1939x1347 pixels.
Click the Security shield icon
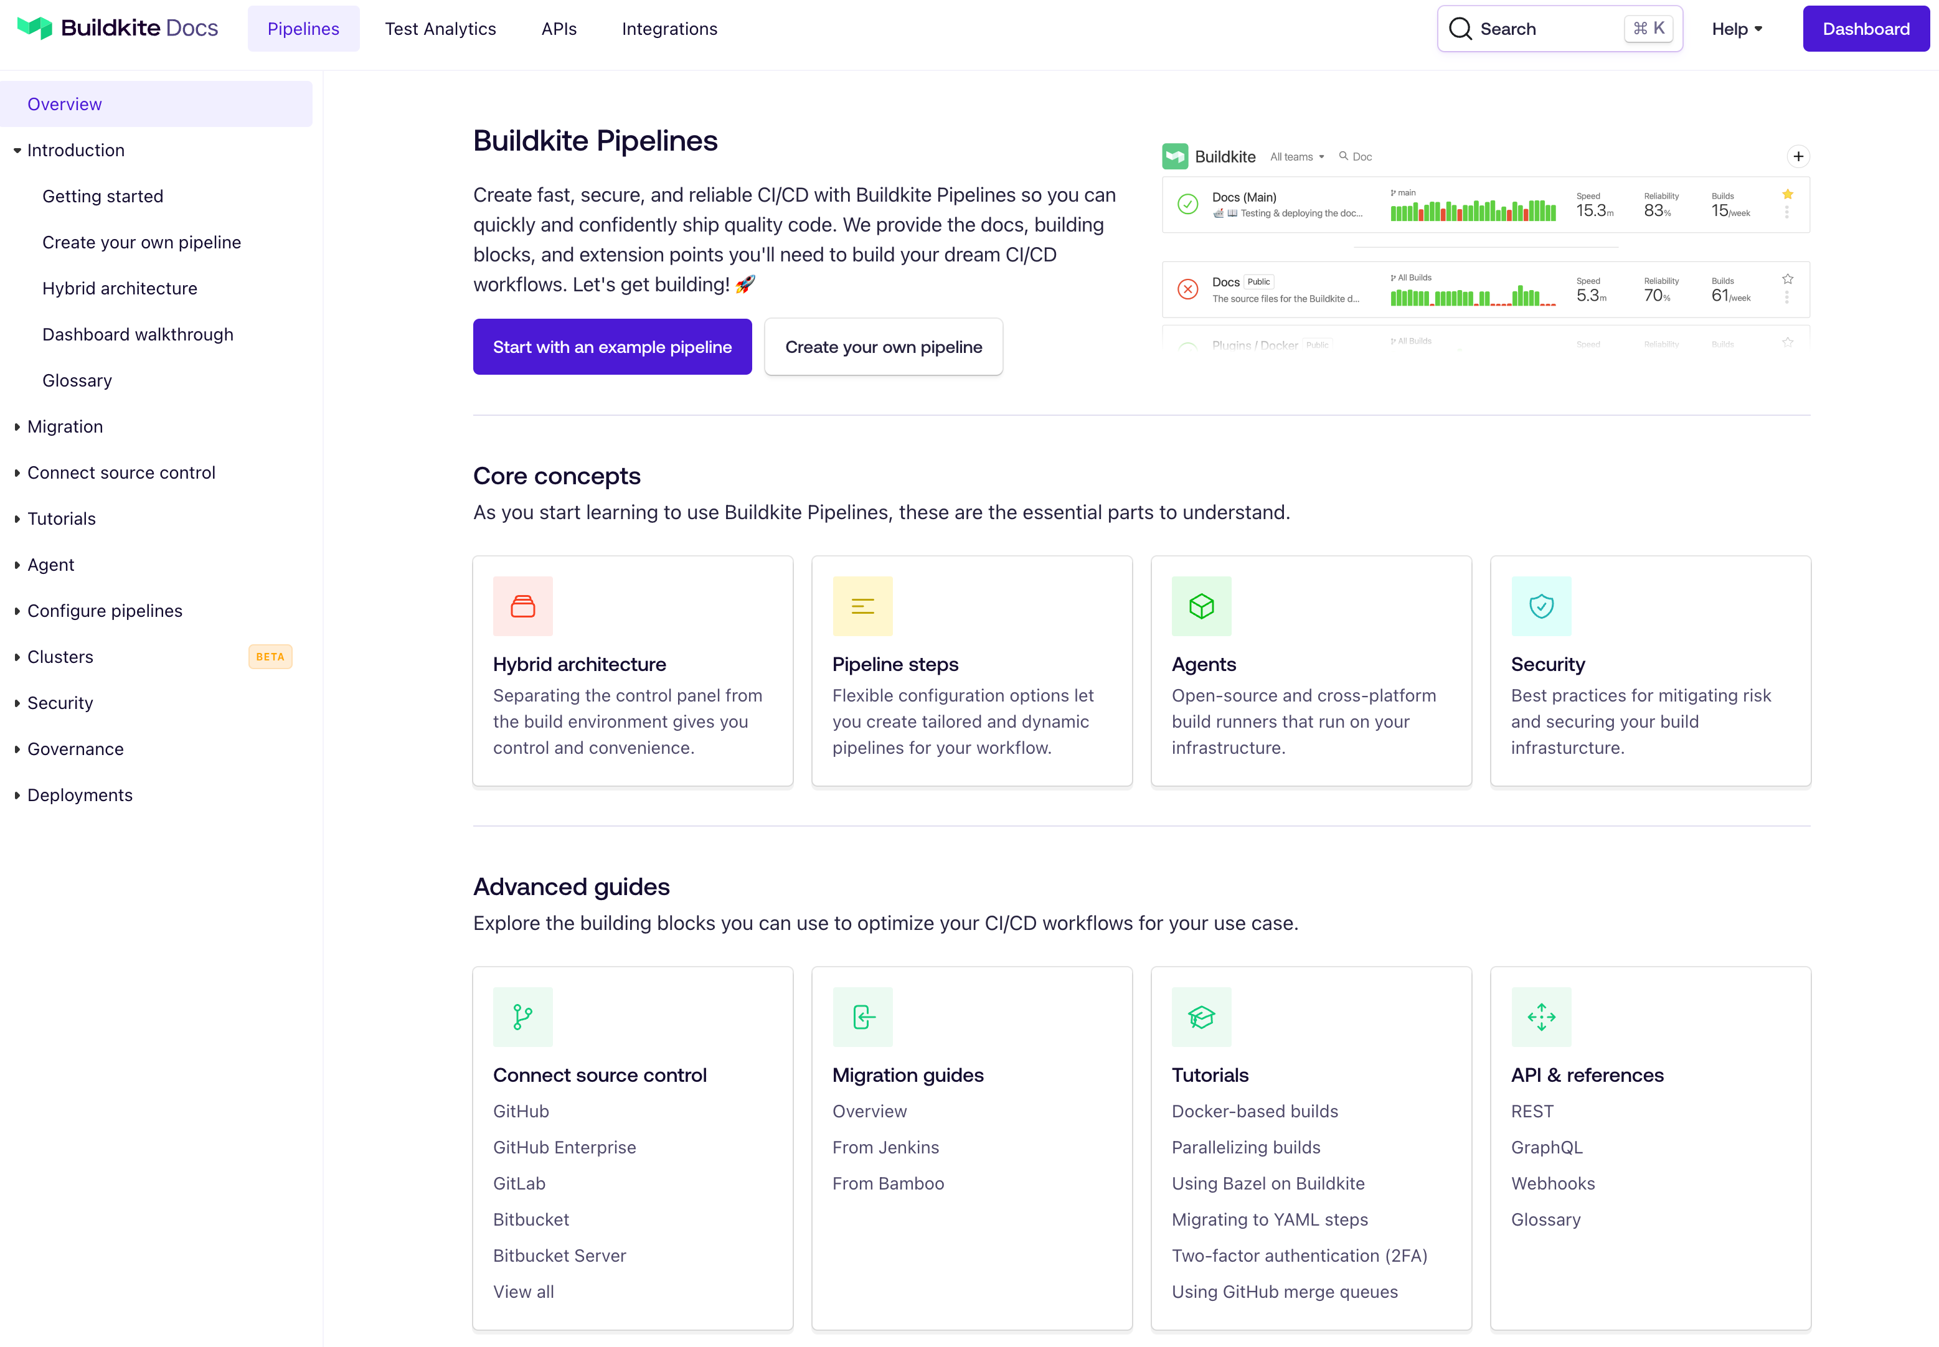[x=1540, y=606]
